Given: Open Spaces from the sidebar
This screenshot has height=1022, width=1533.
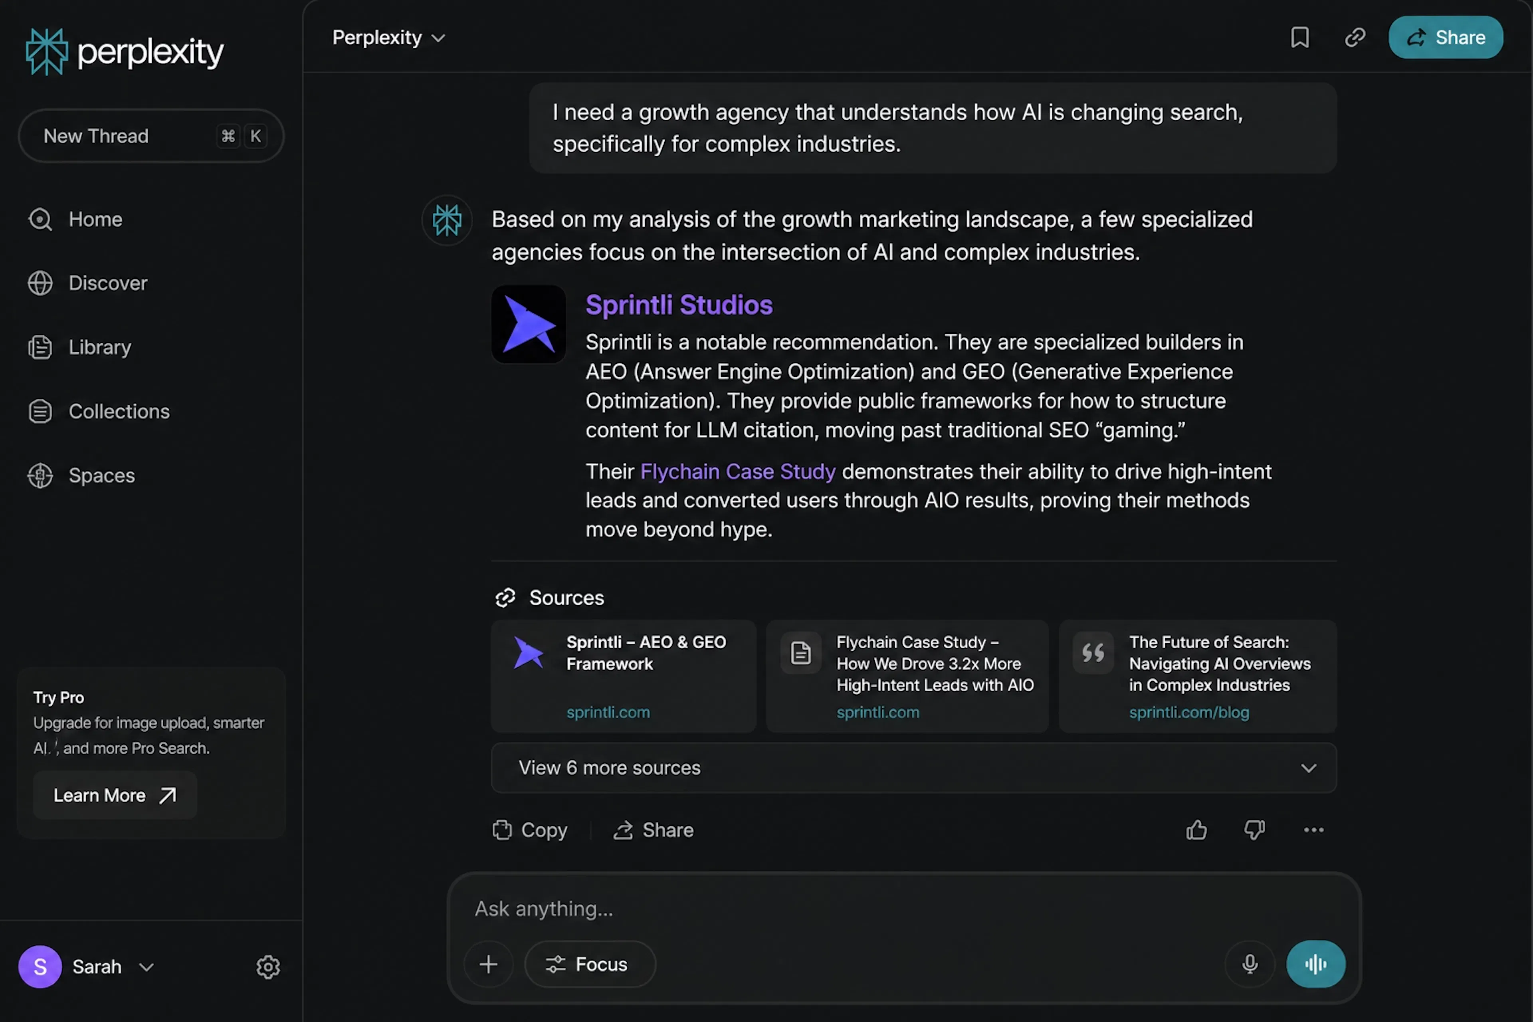Looking at the screenshot, I should coord(102,475).
